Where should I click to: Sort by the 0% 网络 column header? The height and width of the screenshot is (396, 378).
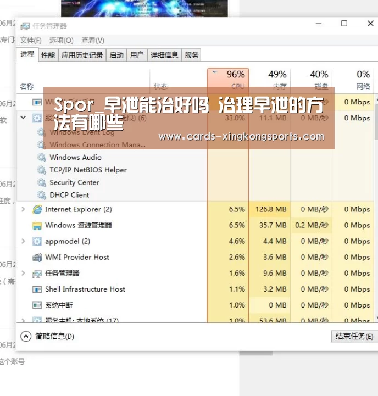[x=353, y=80]
